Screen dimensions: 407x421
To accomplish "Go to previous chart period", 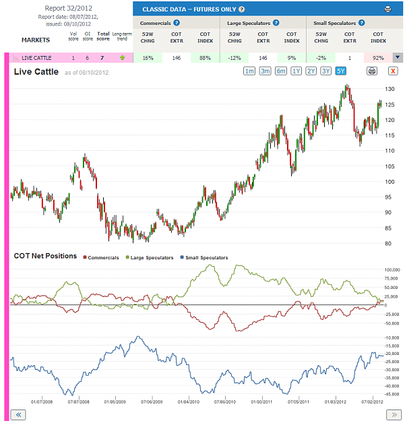I will coord(18,414).
